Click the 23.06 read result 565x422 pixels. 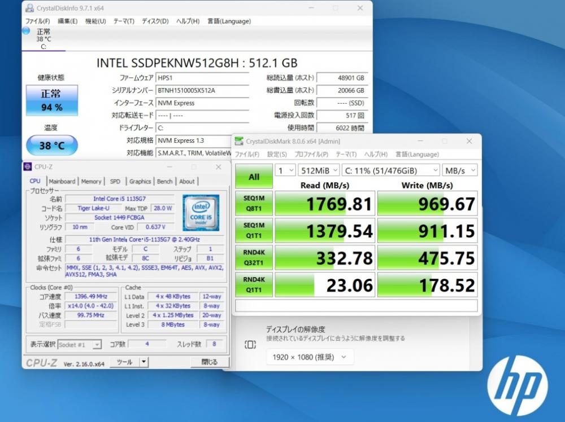[325, 285]
